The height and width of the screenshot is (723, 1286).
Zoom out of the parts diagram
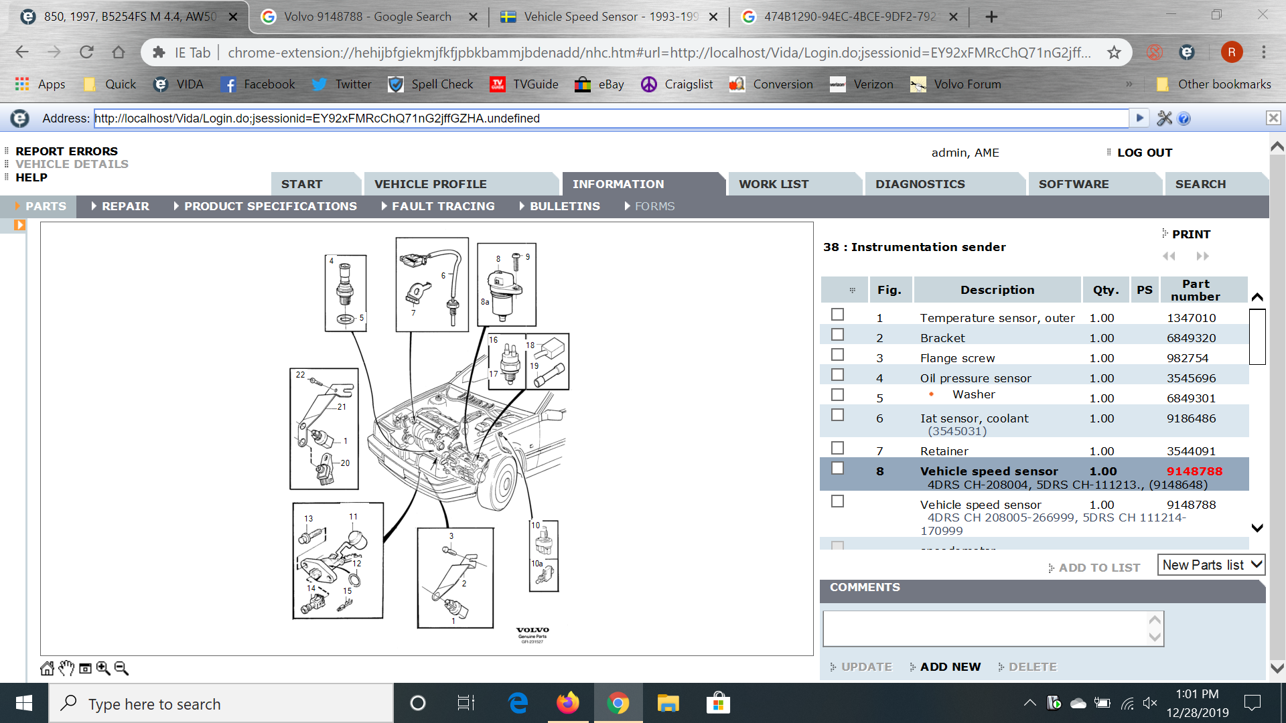[121, 668]
